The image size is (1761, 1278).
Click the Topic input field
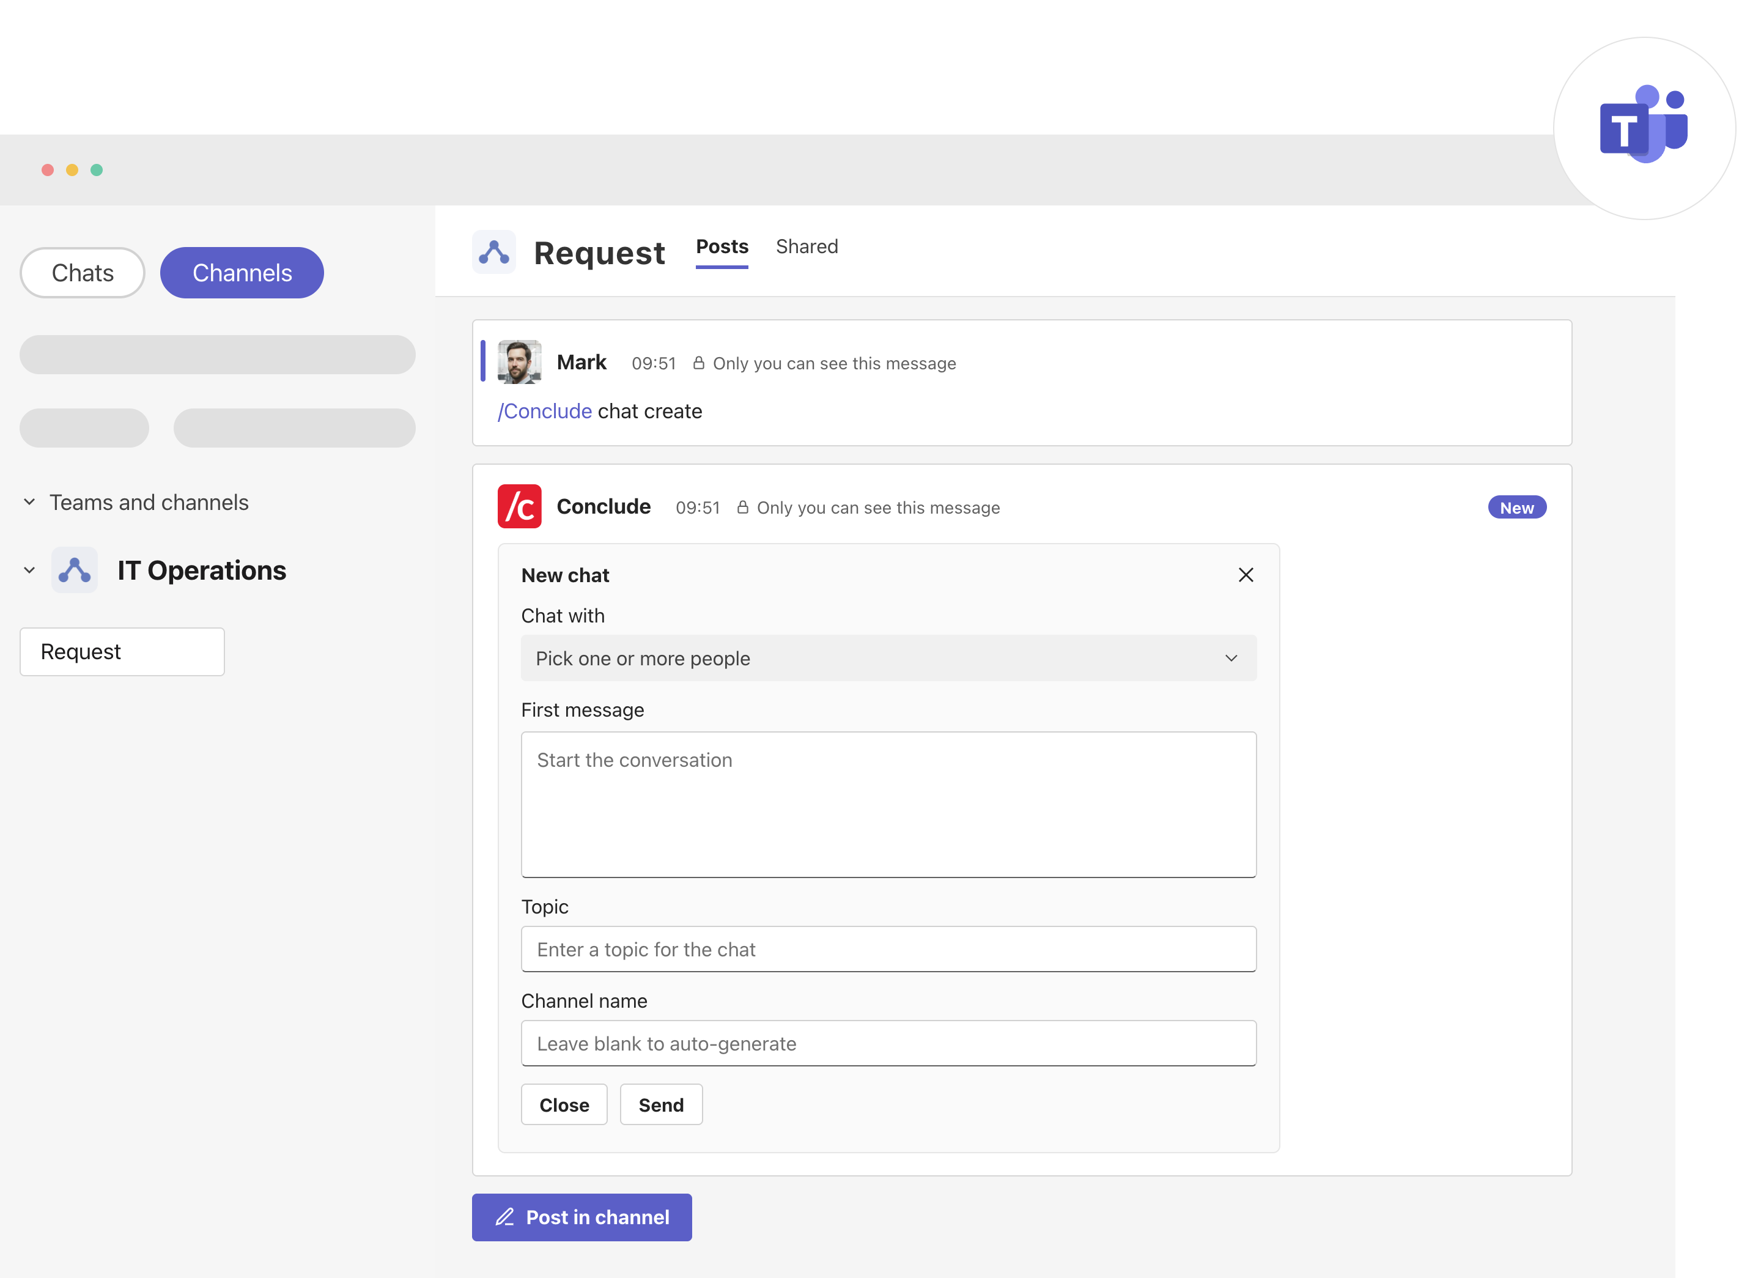point(888,949)
